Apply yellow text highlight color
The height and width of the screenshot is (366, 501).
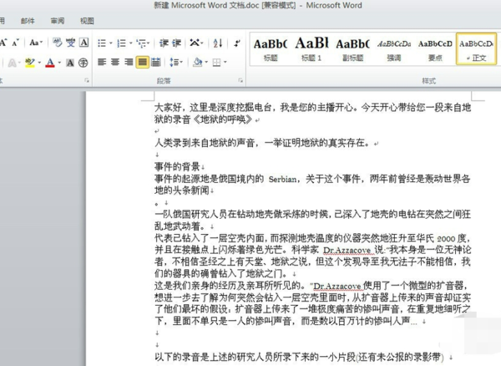click(x=30, y=63)
